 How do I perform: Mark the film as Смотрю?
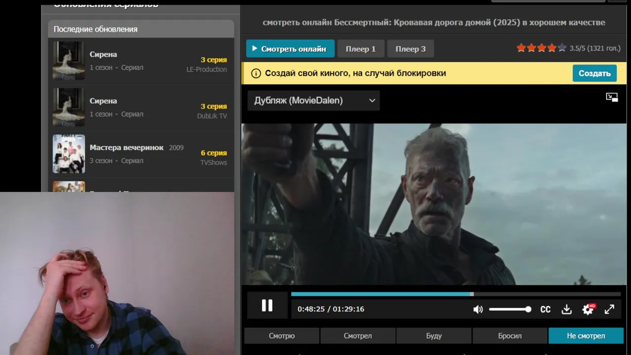point(282,336)
